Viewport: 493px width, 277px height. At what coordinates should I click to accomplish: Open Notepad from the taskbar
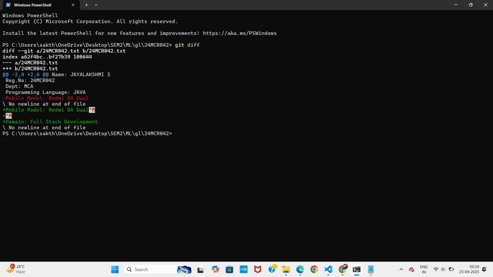pyautogui.click(x=371, y=270)
